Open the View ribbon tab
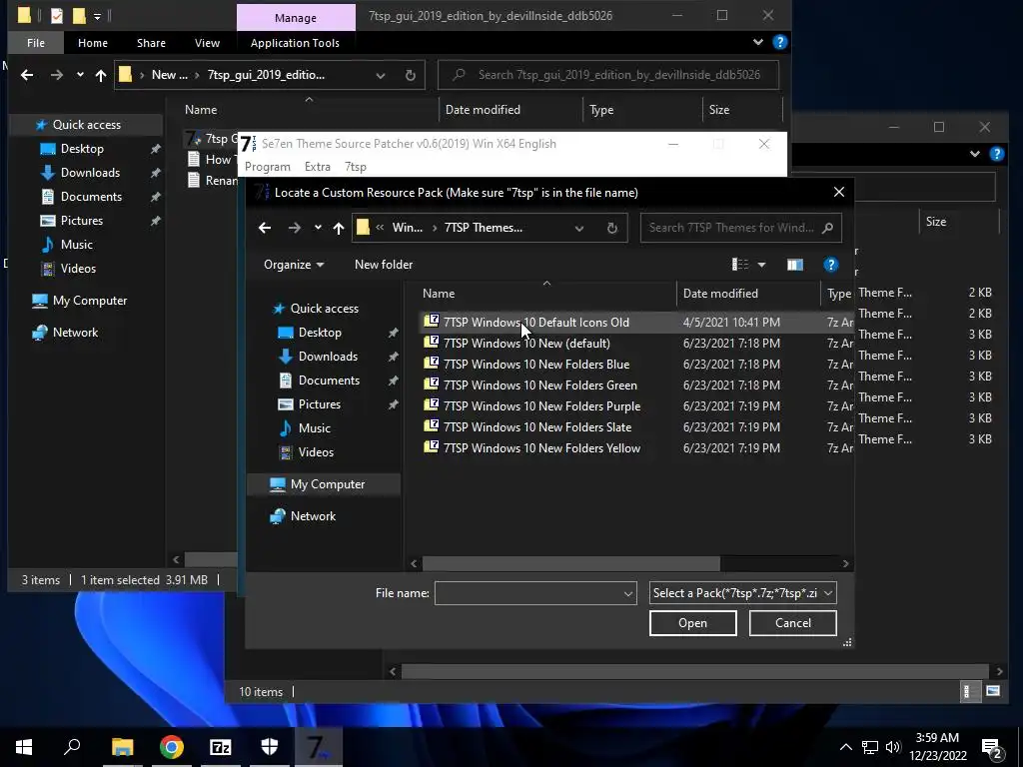 coord(207,42)
